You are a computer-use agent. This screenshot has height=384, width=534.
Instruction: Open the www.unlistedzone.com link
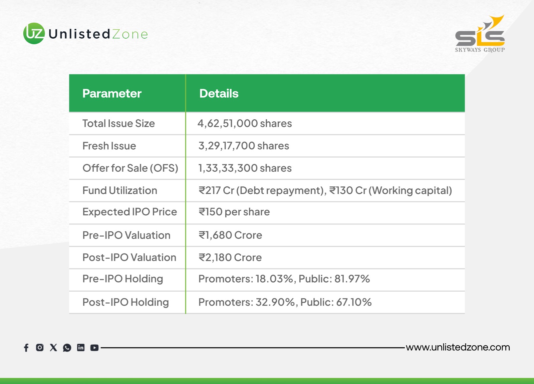point(458,347)
